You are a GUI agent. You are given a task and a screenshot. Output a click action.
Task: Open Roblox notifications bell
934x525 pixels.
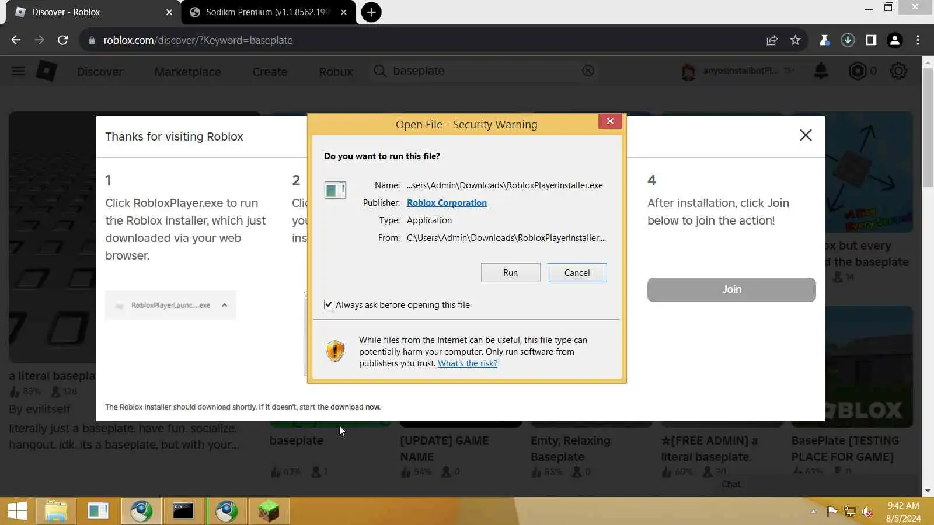tap(821, 71)
